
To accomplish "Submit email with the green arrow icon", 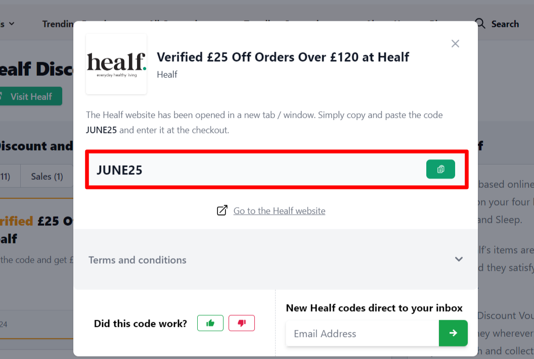I will coord(453,333).
